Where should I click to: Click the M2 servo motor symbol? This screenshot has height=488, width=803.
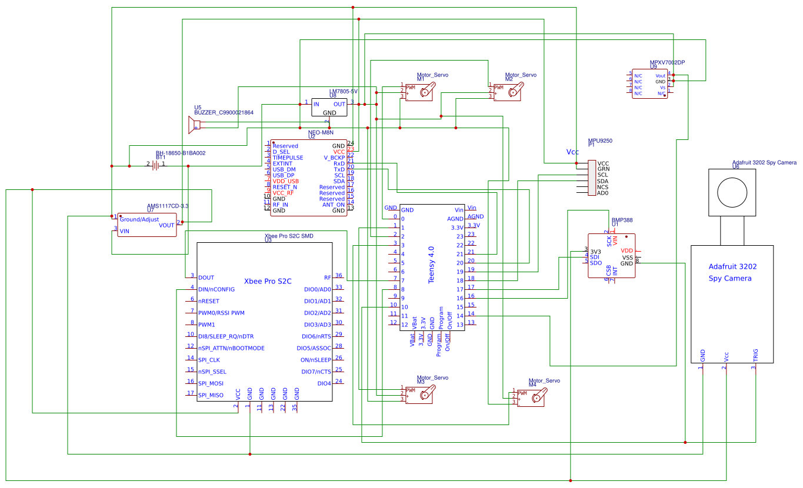tap(507, 91)
